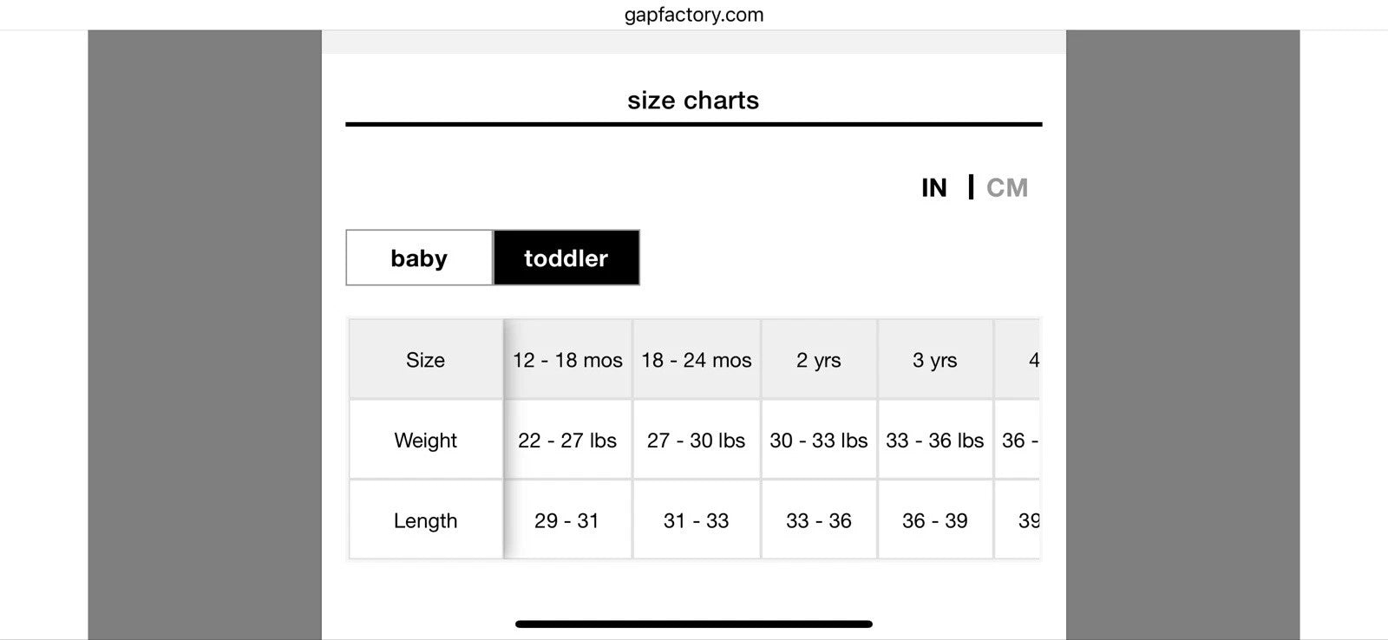This screenshot has width=1388, height=640.
Task: Select the 12 - 18 mos column header
Action: click(567, 360)
